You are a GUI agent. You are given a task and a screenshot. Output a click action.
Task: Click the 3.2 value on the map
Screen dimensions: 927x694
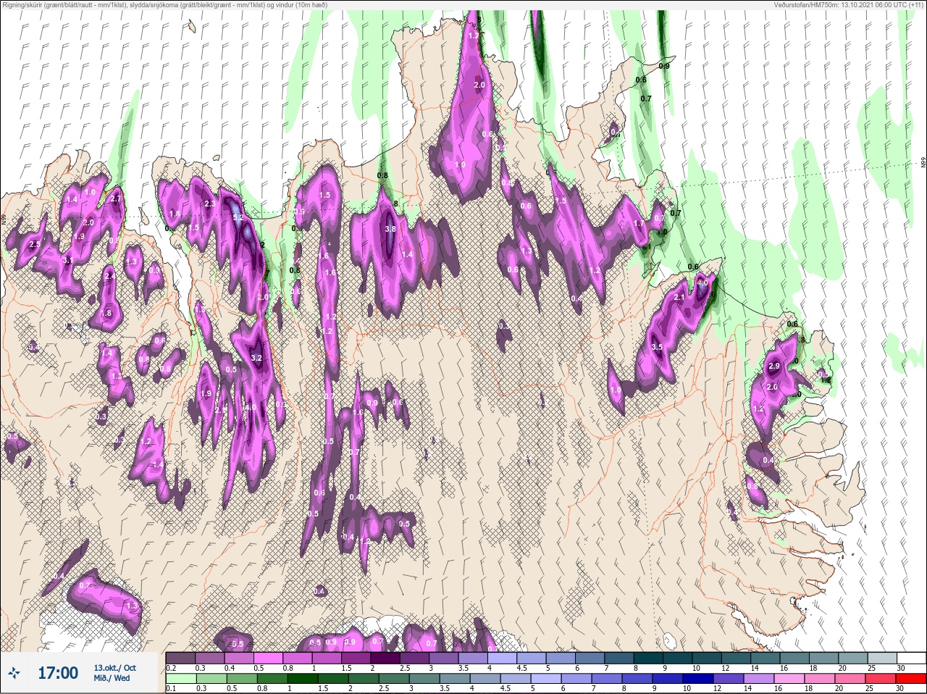[256, 358]
